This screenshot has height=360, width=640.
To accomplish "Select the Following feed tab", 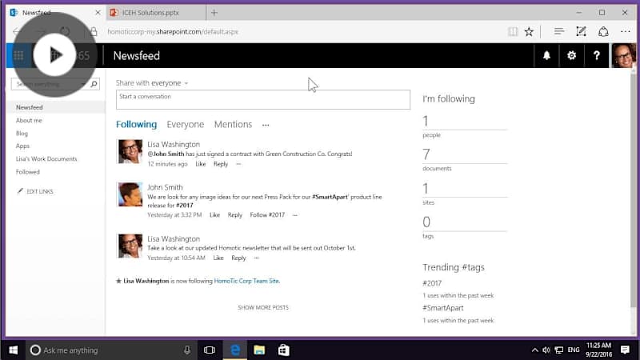I will [x=136, y=124].
